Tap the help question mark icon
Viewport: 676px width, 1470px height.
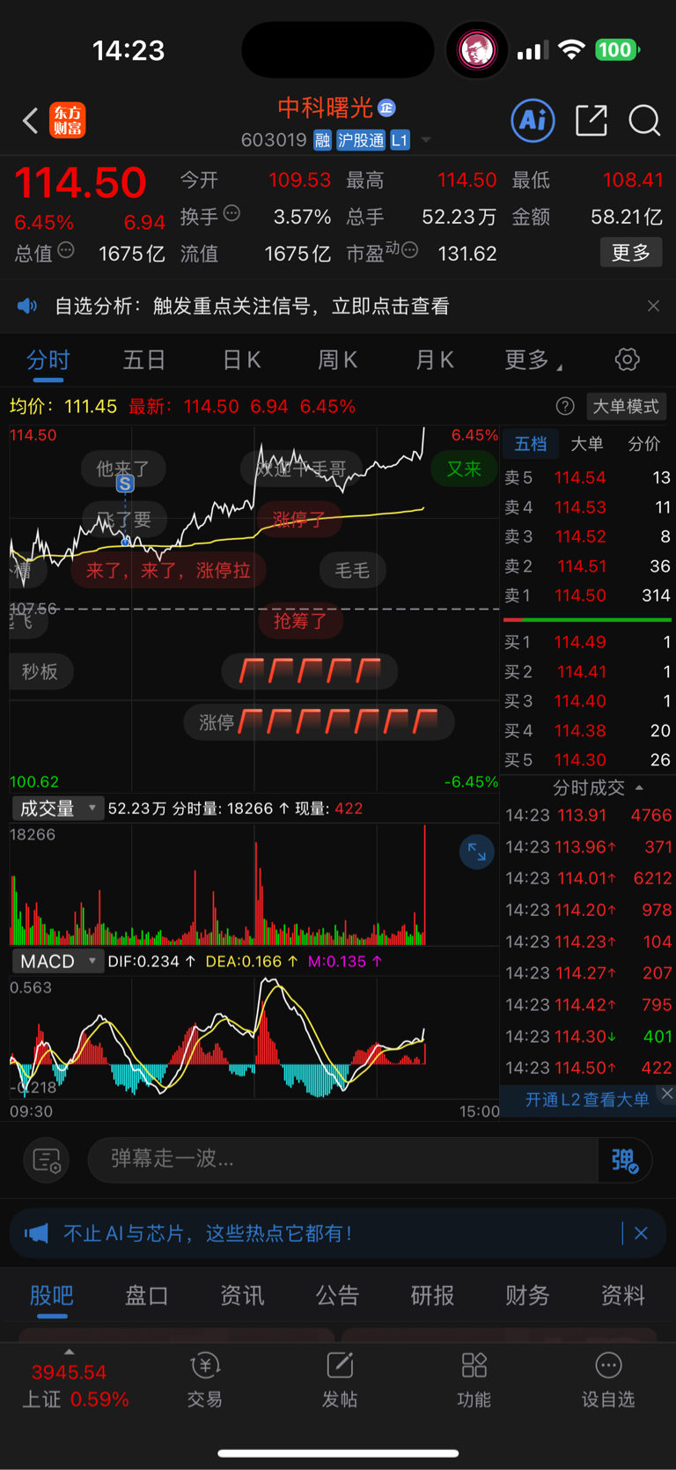tap(565, 406)
